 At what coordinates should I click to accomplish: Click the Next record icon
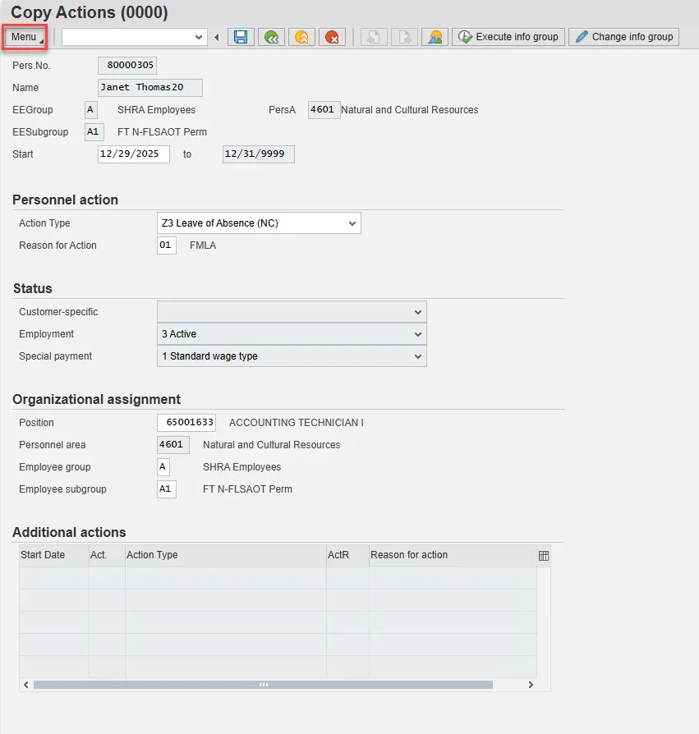tap(404, 37)
